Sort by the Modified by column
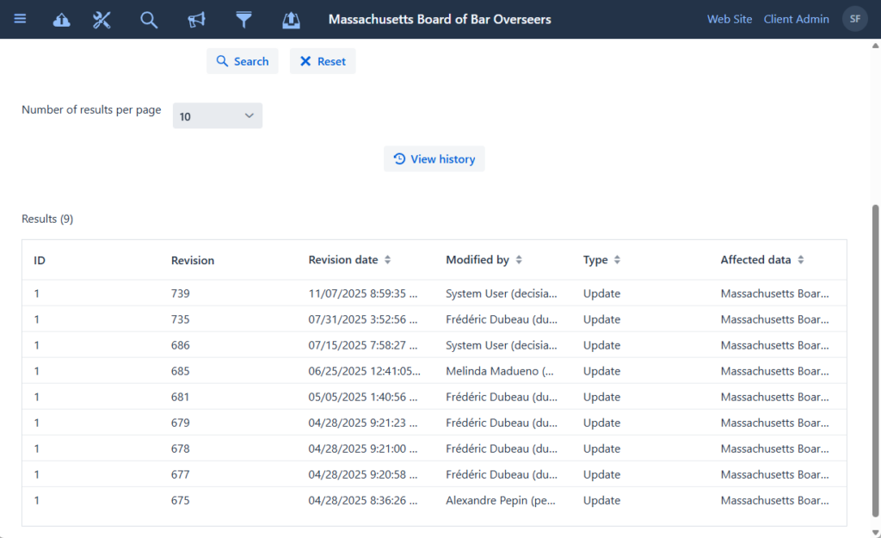The image size is (881, 538). 519,260
